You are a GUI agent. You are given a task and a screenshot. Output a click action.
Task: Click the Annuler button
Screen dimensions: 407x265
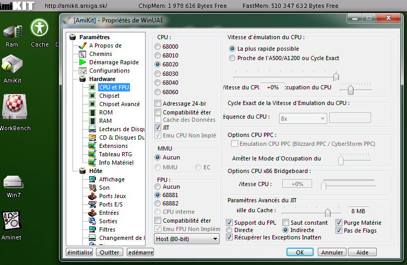point(332,252)
